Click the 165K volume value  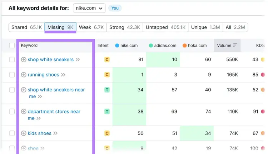click(232, 75)
